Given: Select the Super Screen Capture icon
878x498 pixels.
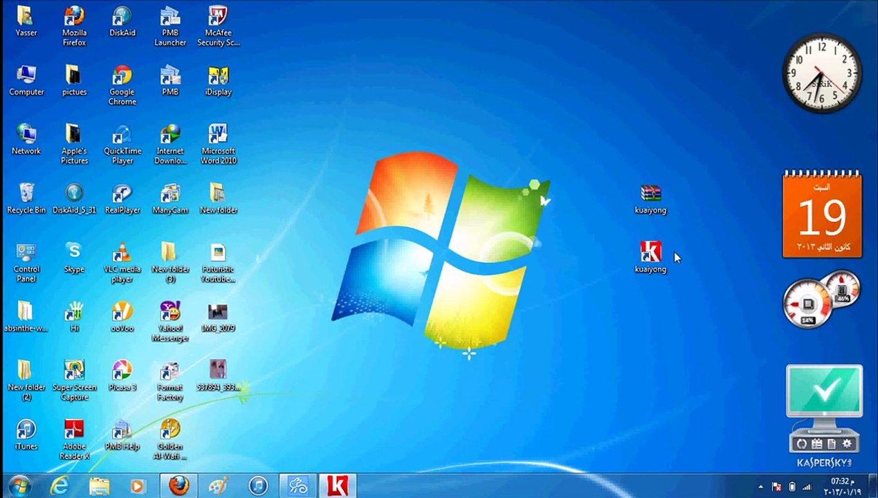Looking at the screenshot, I should 74,380.
